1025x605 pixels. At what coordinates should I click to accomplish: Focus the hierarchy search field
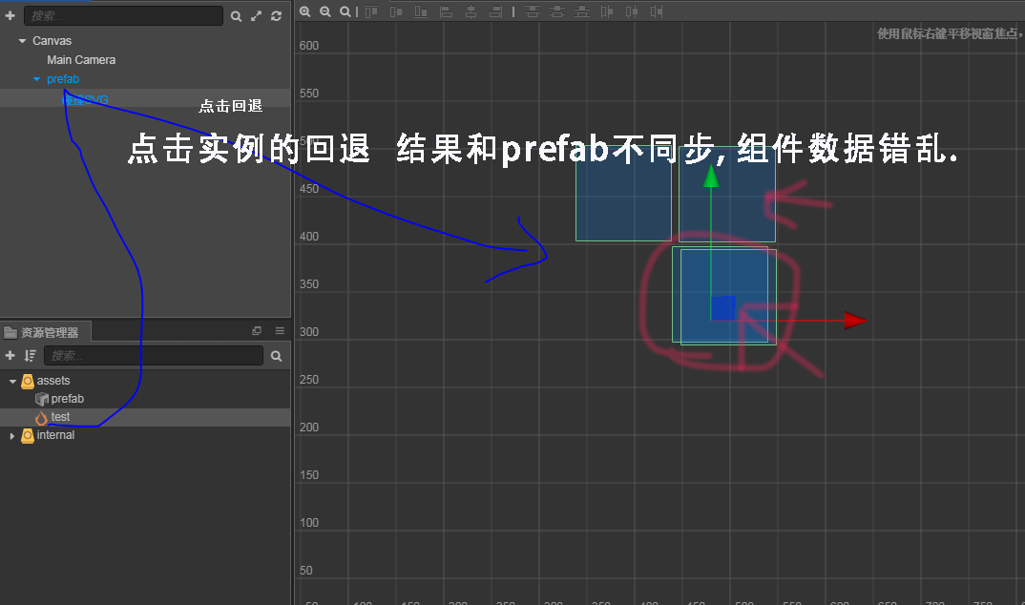[x=123, y=15]
